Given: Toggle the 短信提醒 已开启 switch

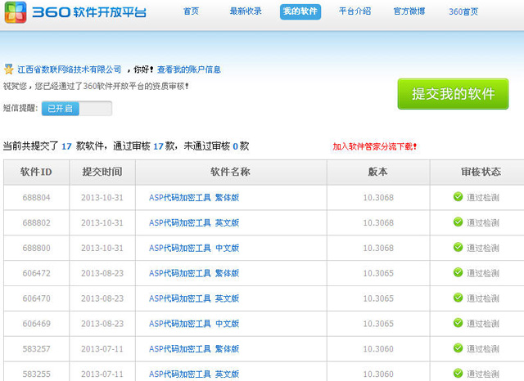Looking at the screenshot, I should [x=77, y=109].
